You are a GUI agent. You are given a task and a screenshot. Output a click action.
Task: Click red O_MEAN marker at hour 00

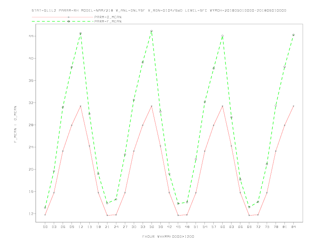(45, 215)
